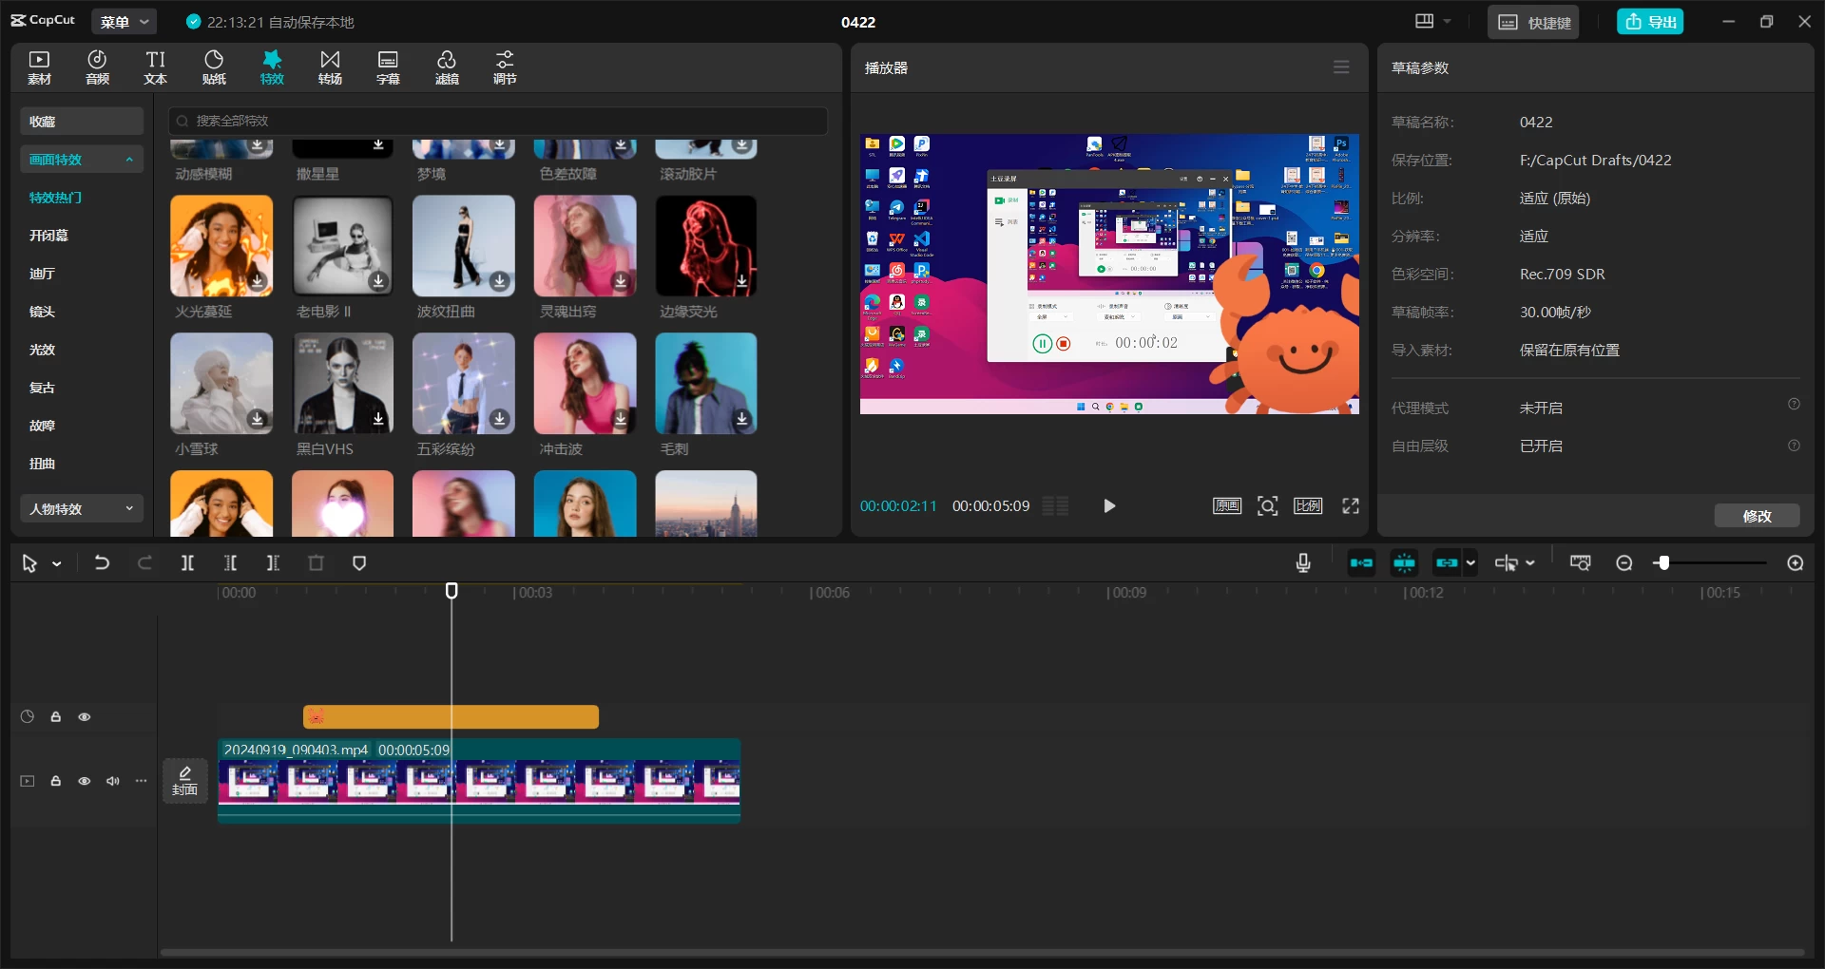Select the 故障 effects category
Image resolution: width=1825 pixels, height=969 pixels.
click(x=42, y=426)
